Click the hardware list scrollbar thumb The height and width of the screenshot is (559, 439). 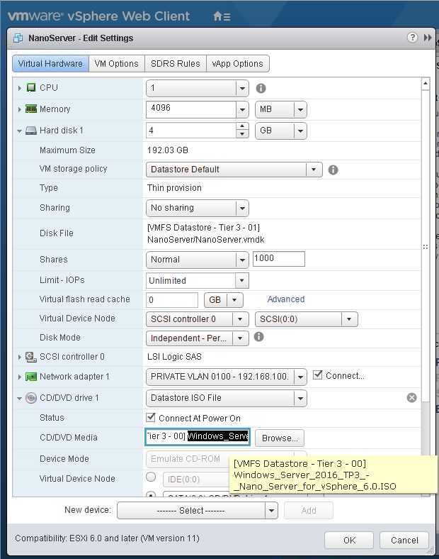click(425, 246)
